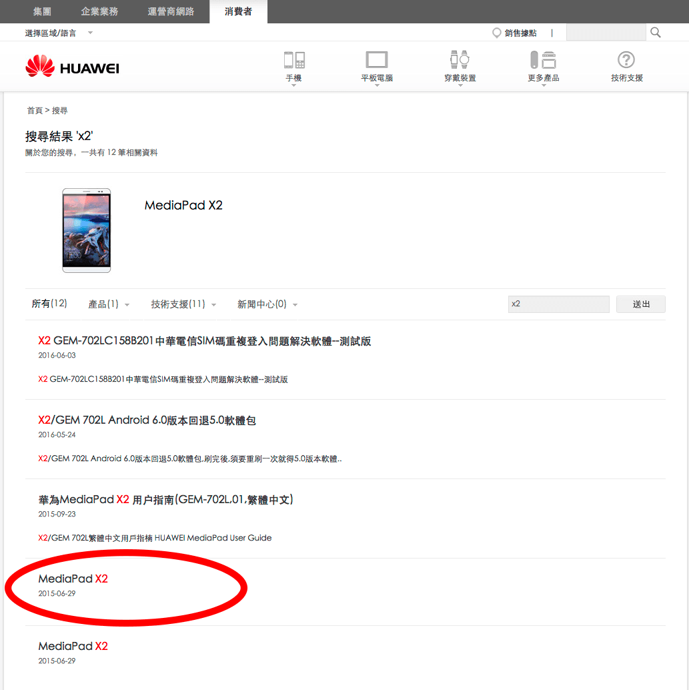
Task: Click the 搜尋 breadcrumb text
Action: 60,111
